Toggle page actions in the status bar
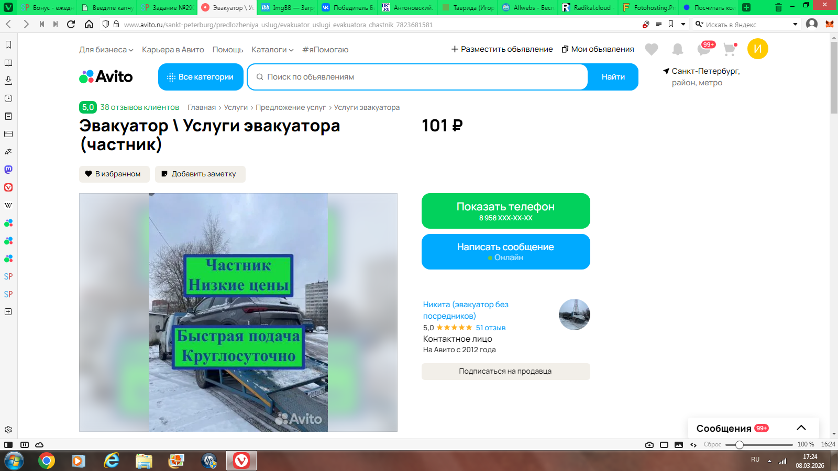Screen dimensions: 838x471 click(693, 445)
